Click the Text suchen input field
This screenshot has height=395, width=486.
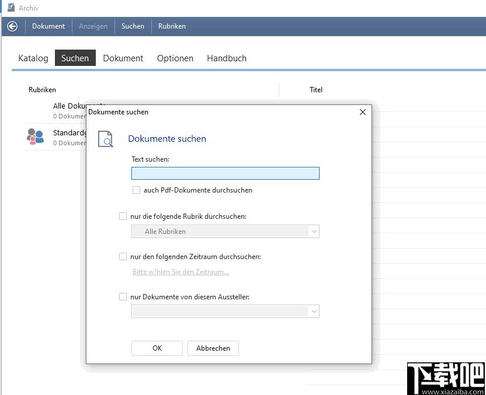(x=225, y=173)
